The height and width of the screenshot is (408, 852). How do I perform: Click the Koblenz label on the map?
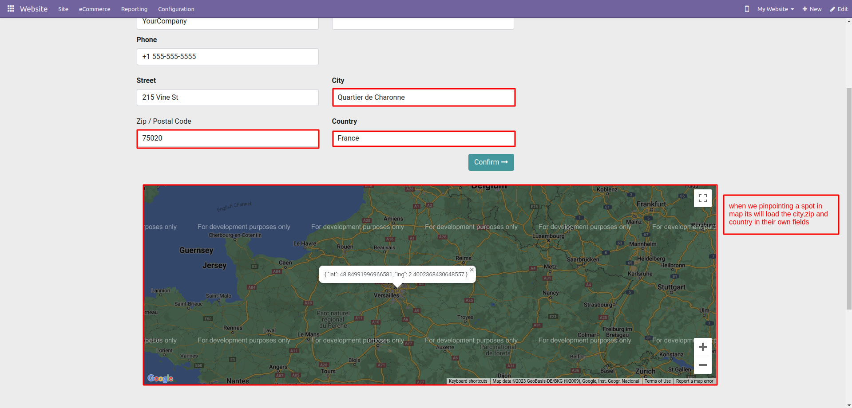tap(607, 189)
